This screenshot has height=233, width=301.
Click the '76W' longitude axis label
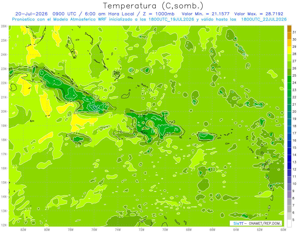tap(94, 229)
